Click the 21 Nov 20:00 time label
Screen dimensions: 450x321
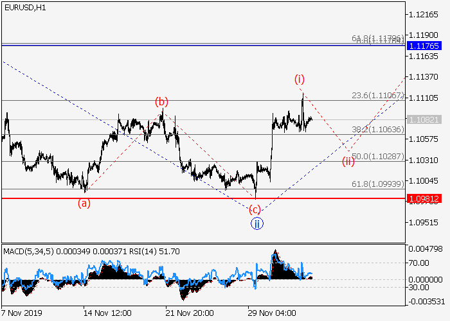190,313
